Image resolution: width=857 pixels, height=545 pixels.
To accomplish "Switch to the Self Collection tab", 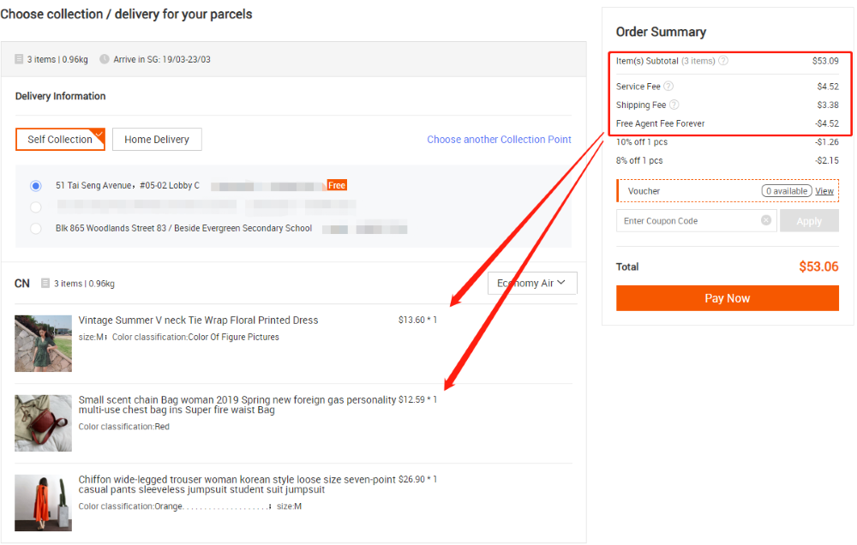I will tap(60, 140).
